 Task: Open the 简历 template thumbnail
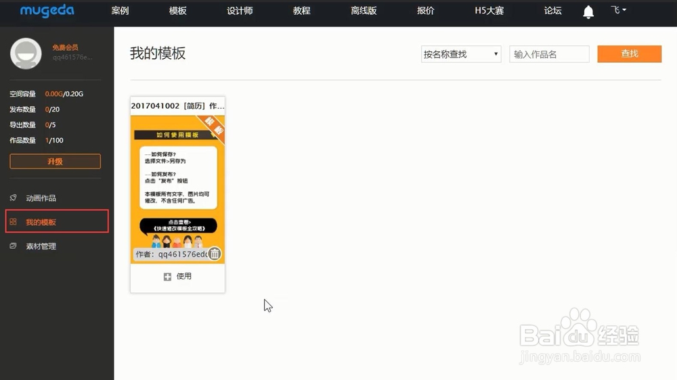point(177,189)
